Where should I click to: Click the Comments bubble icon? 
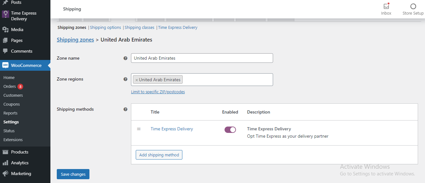(x=5, y=51)
